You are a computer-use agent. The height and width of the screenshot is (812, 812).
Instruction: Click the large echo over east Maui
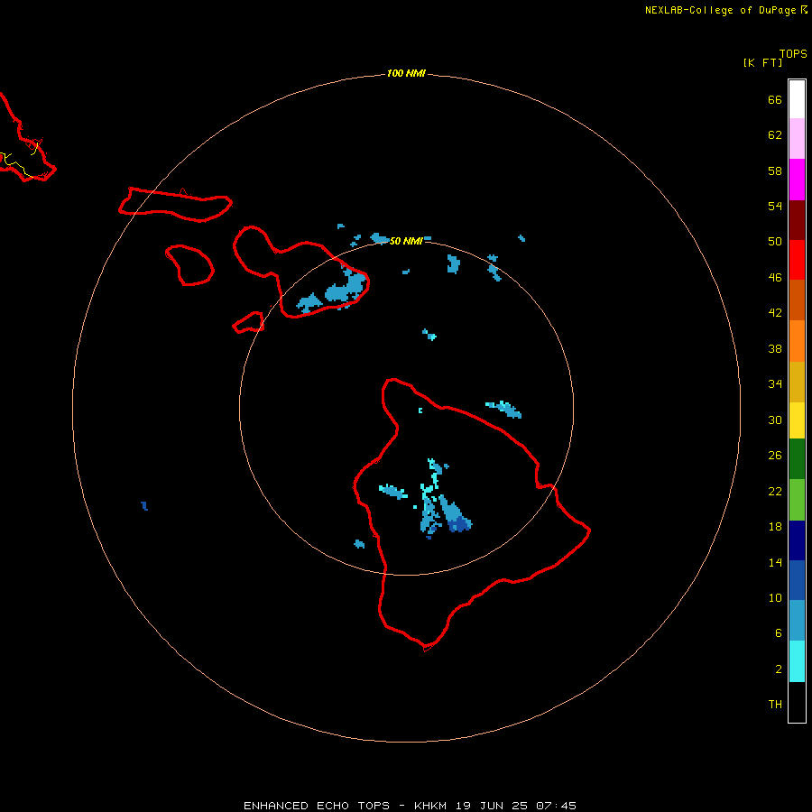click(x=346, y=290)
